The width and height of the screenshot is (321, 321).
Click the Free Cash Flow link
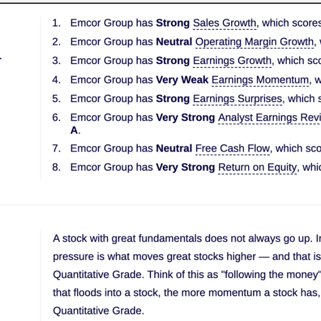[x=233, y=149]
